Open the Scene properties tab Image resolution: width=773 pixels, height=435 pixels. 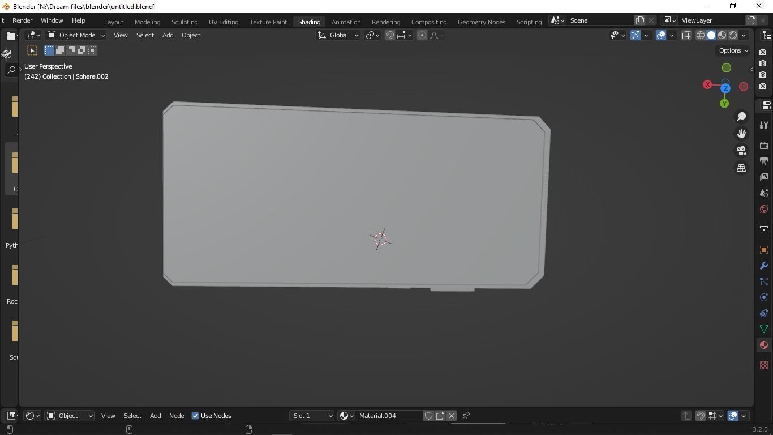click(x=764, y=193)
